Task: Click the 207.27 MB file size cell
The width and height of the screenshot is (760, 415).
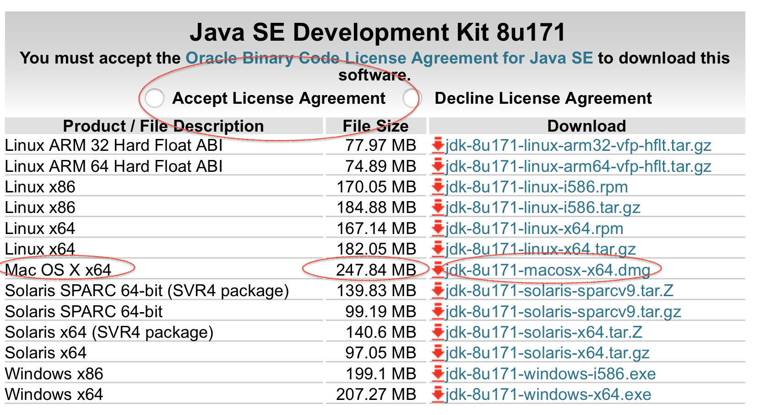Action: pos(376,394)
